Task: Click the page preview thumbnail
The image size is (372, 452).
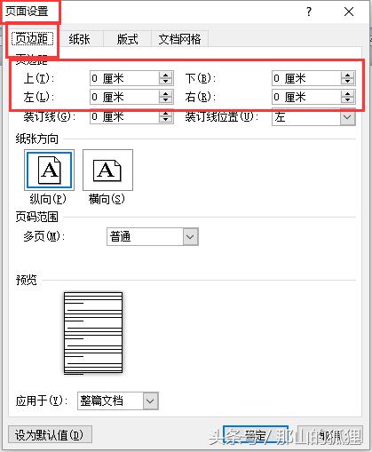Action: [93, 333]
